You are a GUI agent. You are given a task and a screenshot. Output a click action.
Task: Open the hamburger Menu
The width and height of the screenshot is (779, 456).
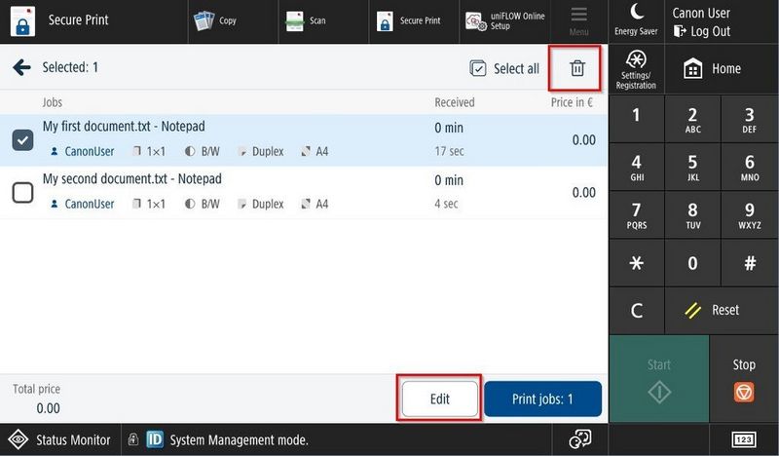click(x=578, y=20)
